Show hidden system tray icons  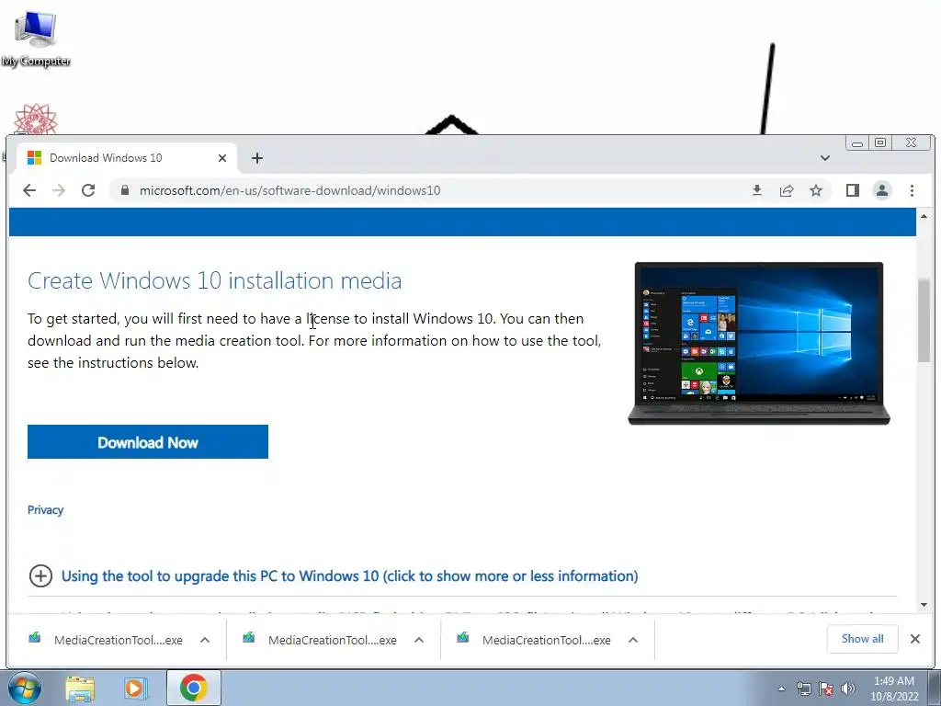coord(781,689)
